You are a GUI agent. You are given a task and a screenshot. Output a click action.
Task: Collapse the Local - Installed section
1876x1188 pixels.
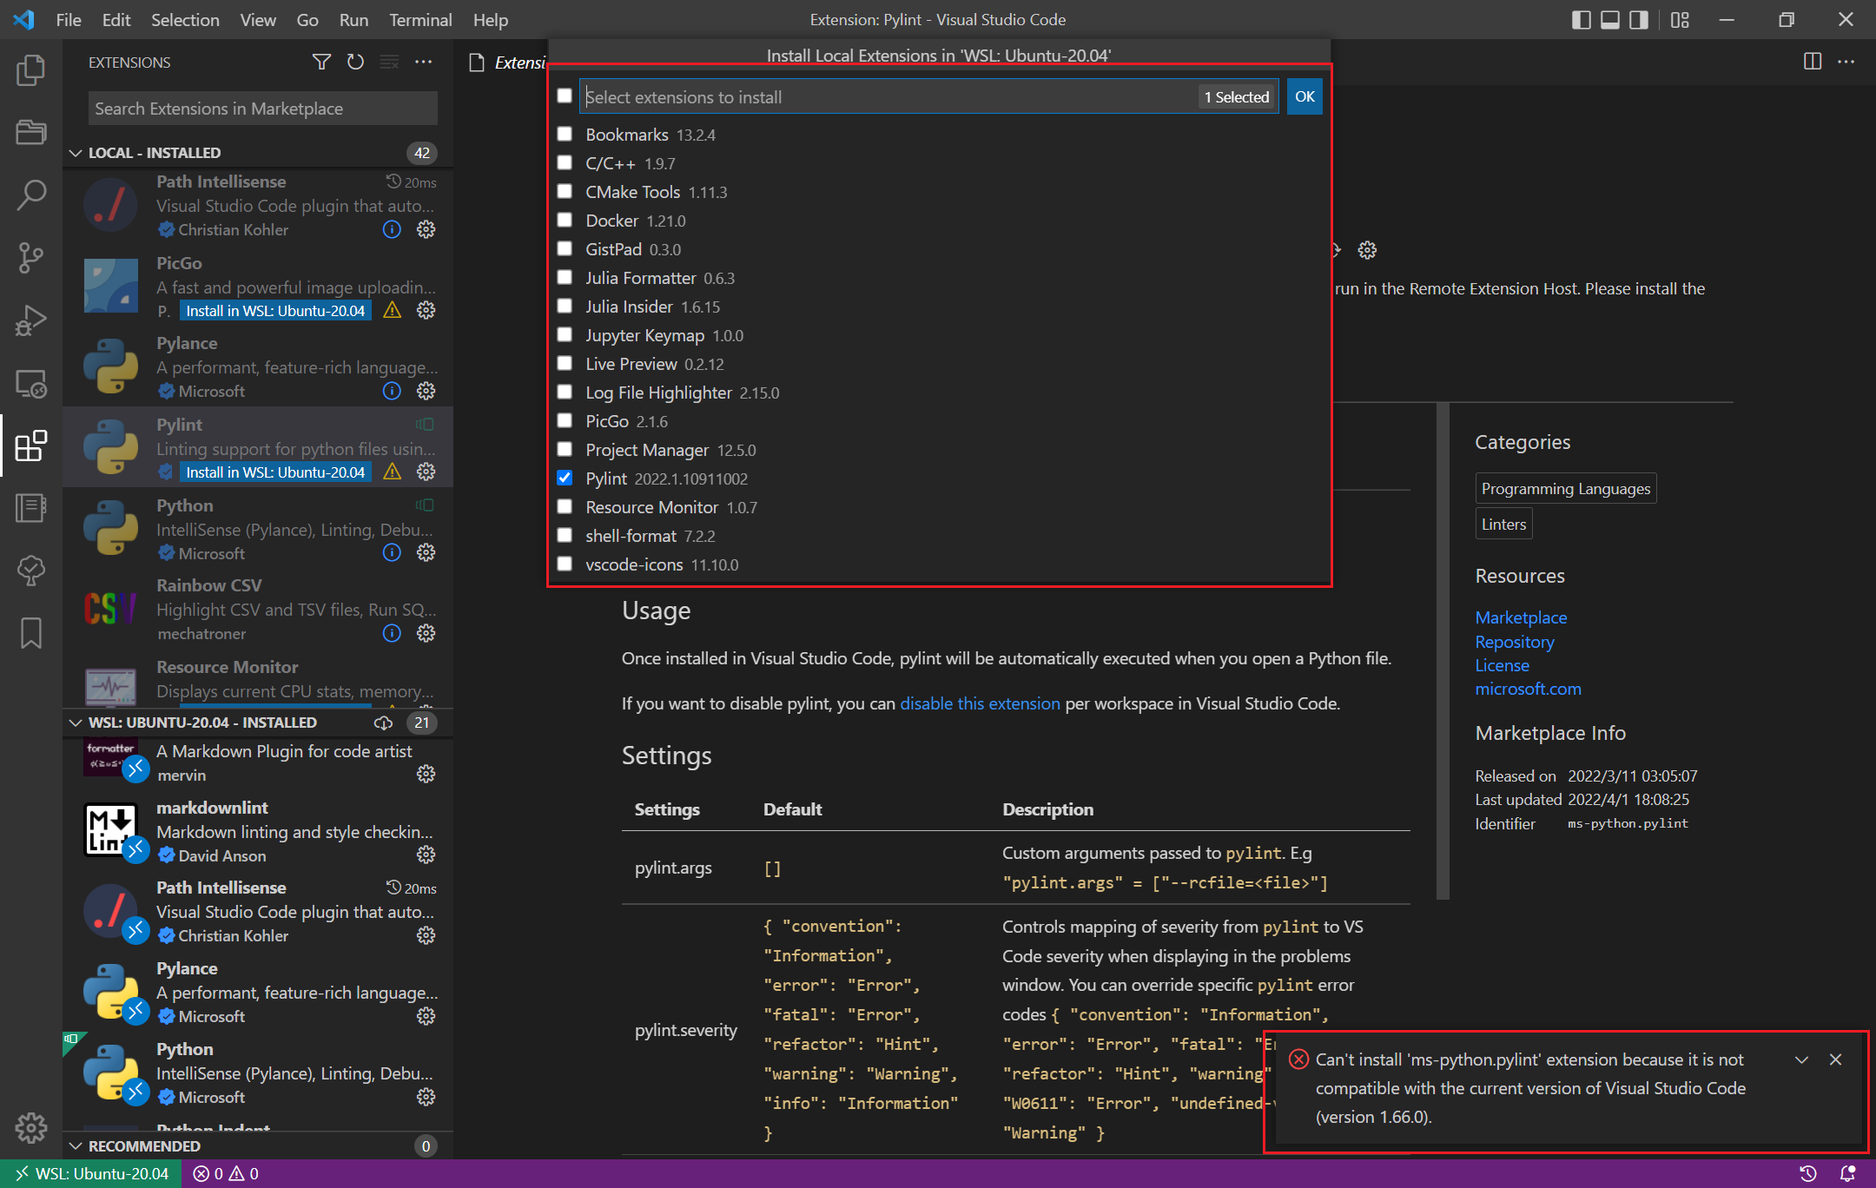tap(76, 153)
